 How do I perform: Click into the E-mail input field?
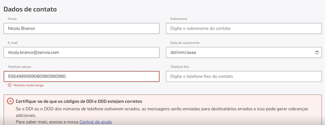click(81, 52)
